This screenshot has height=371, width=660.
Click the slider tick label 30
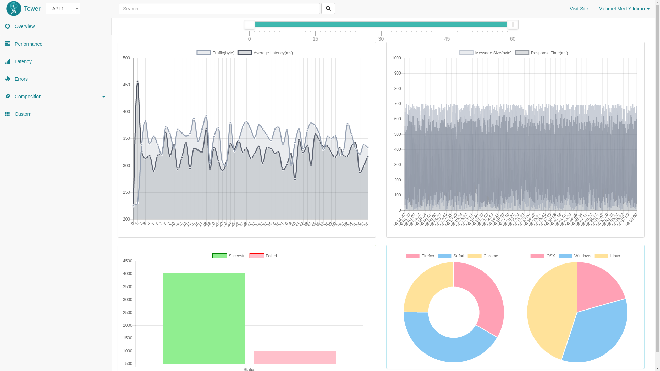click(x=381, y=39)
